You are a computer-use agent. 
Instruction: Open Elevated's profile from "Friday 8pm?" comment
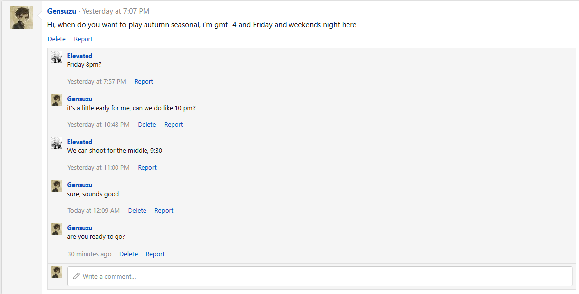pyautogui.click(x=80, y=56)
